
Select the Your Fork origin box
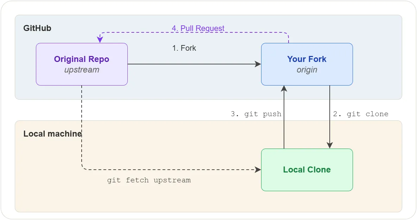coord(307,64)
